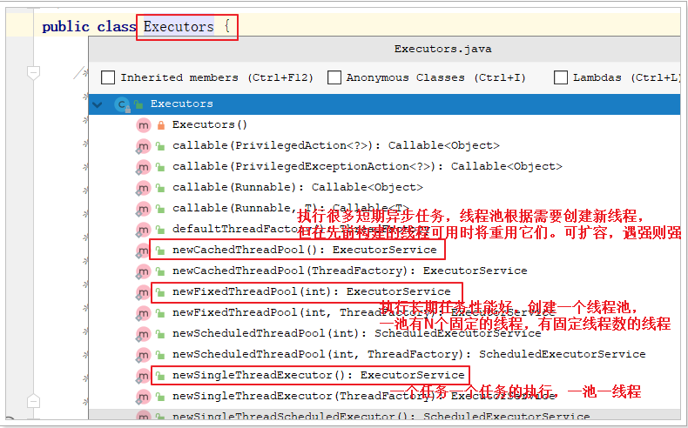
Task: Click the Executors class name in code
Action: coord(179,26)
